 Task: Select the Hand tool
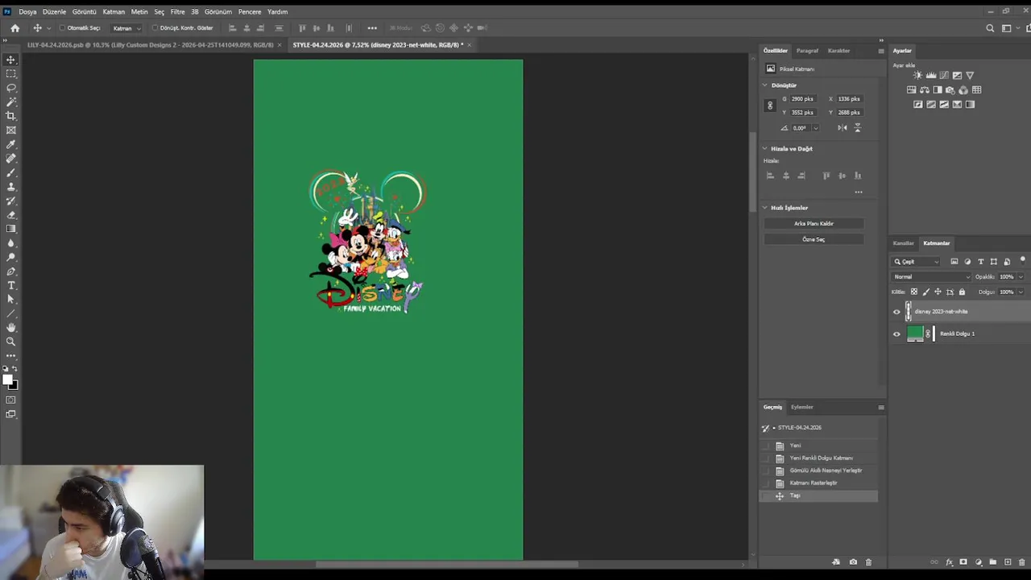[11, 327]
